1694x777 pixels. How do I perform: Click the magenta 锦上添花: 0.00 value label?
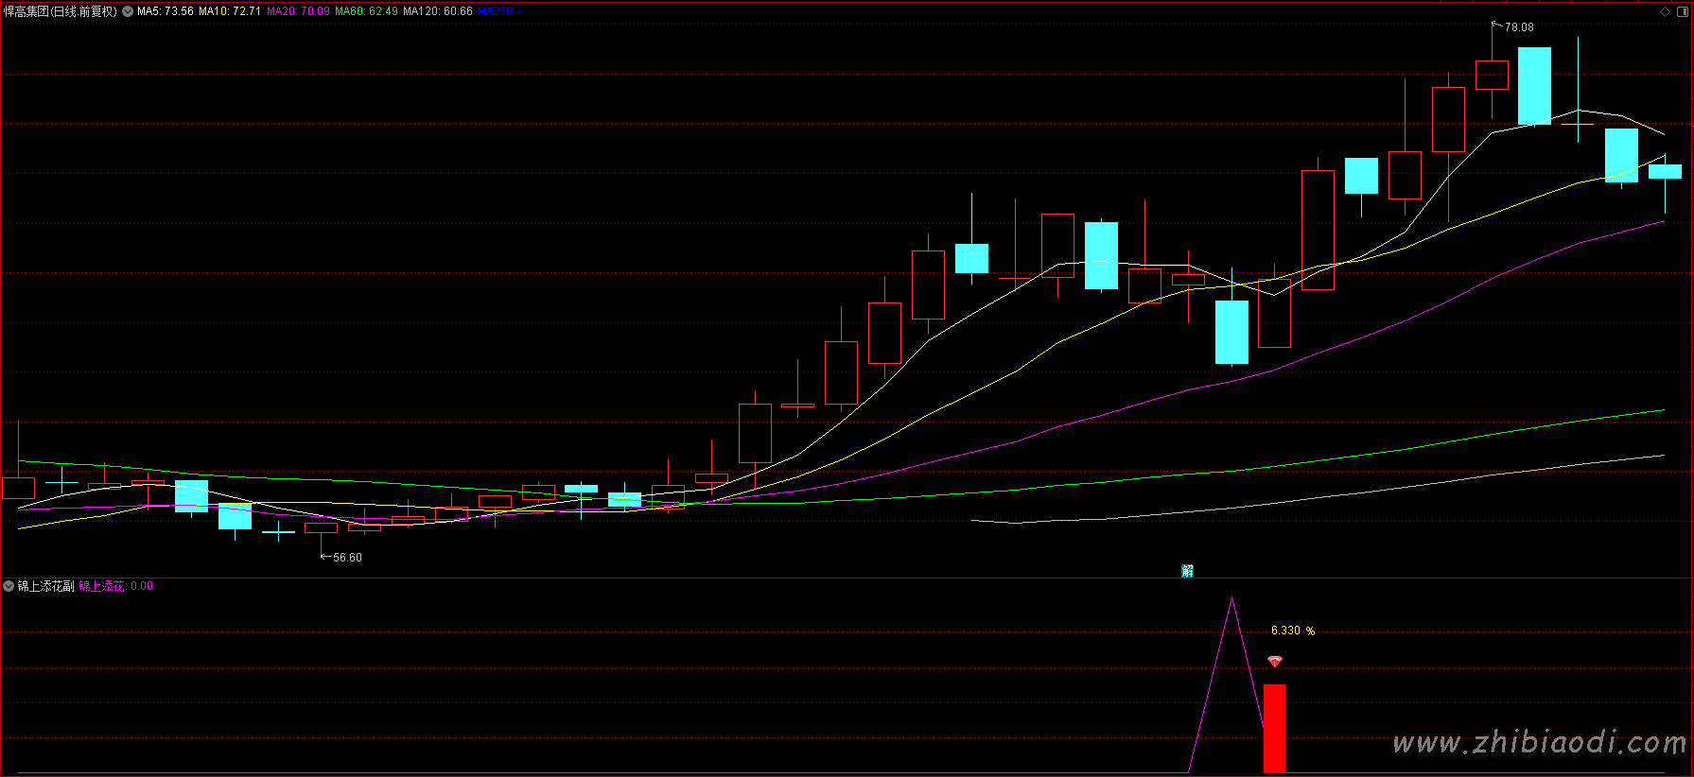click(x=115, y=586)
